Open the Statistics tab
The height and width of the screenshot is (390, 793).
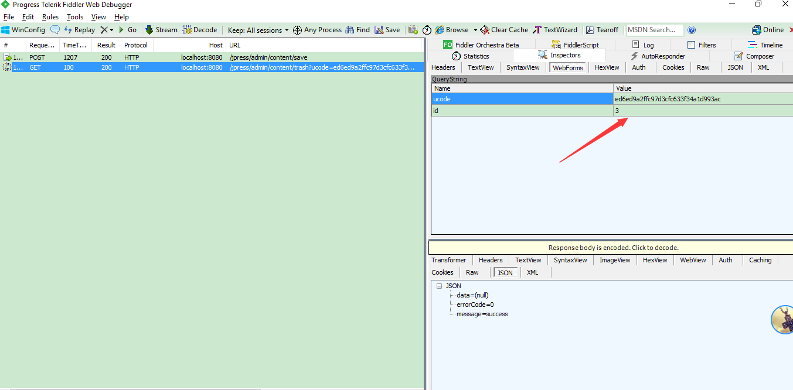[470, 56]
